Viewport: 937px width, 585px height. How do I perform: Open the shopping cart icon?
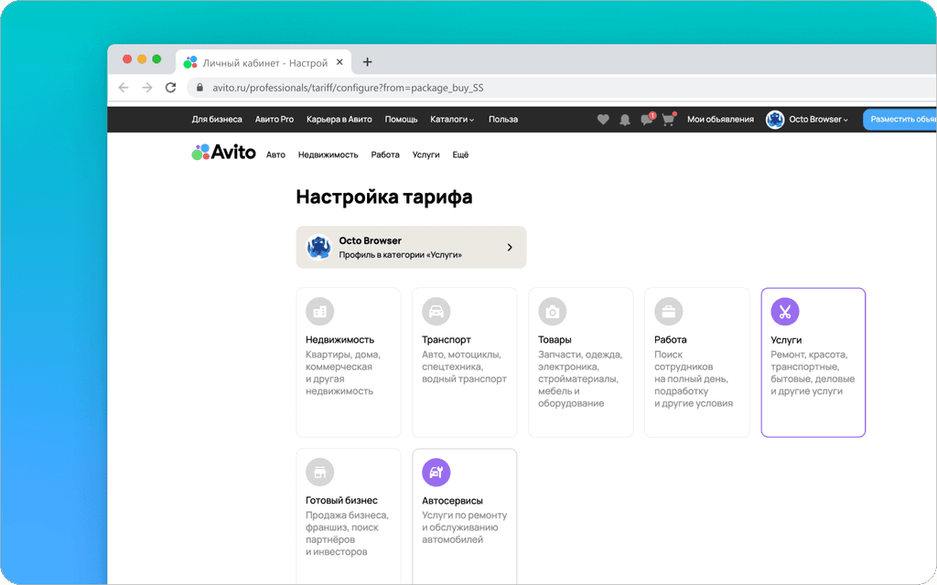tap(669, 119)
